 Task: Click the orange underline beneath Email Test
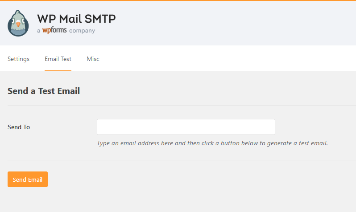[58, 70]
